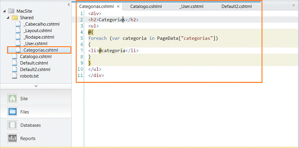The width and height of the screenshot is (299, 148).
Task: Switch to the Catalogo.cshtml tab
Action: (x=146, y=7)
